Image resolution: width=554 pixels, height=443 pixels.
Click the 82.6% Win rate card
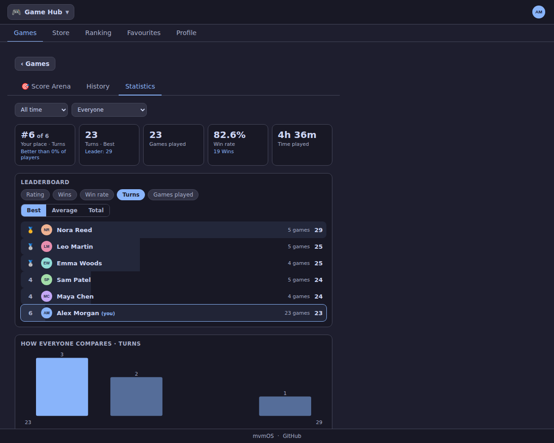238,145
